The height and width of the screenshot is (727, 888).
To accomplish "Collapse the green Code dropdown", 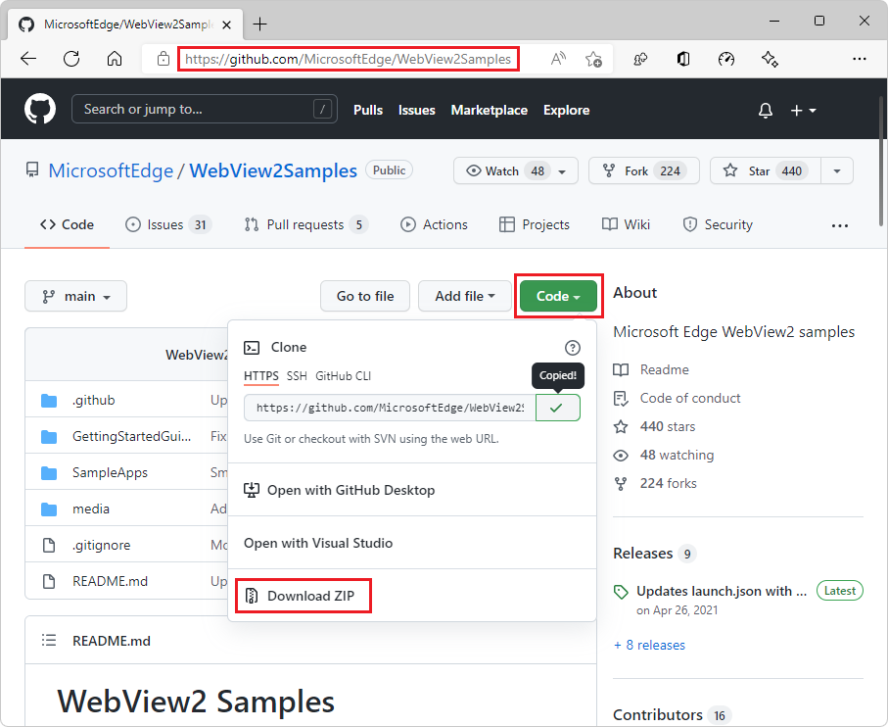I will 558,296.
